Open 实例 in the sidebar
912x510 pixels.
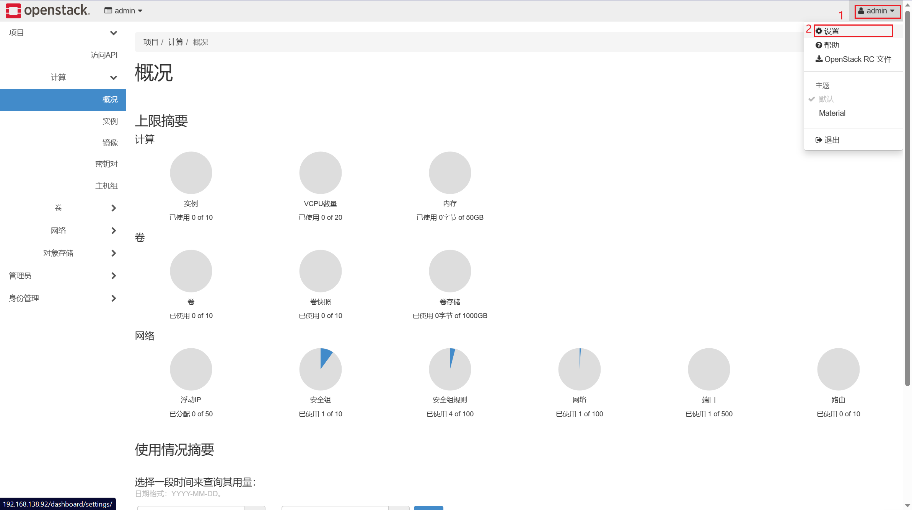coord(110,121)
